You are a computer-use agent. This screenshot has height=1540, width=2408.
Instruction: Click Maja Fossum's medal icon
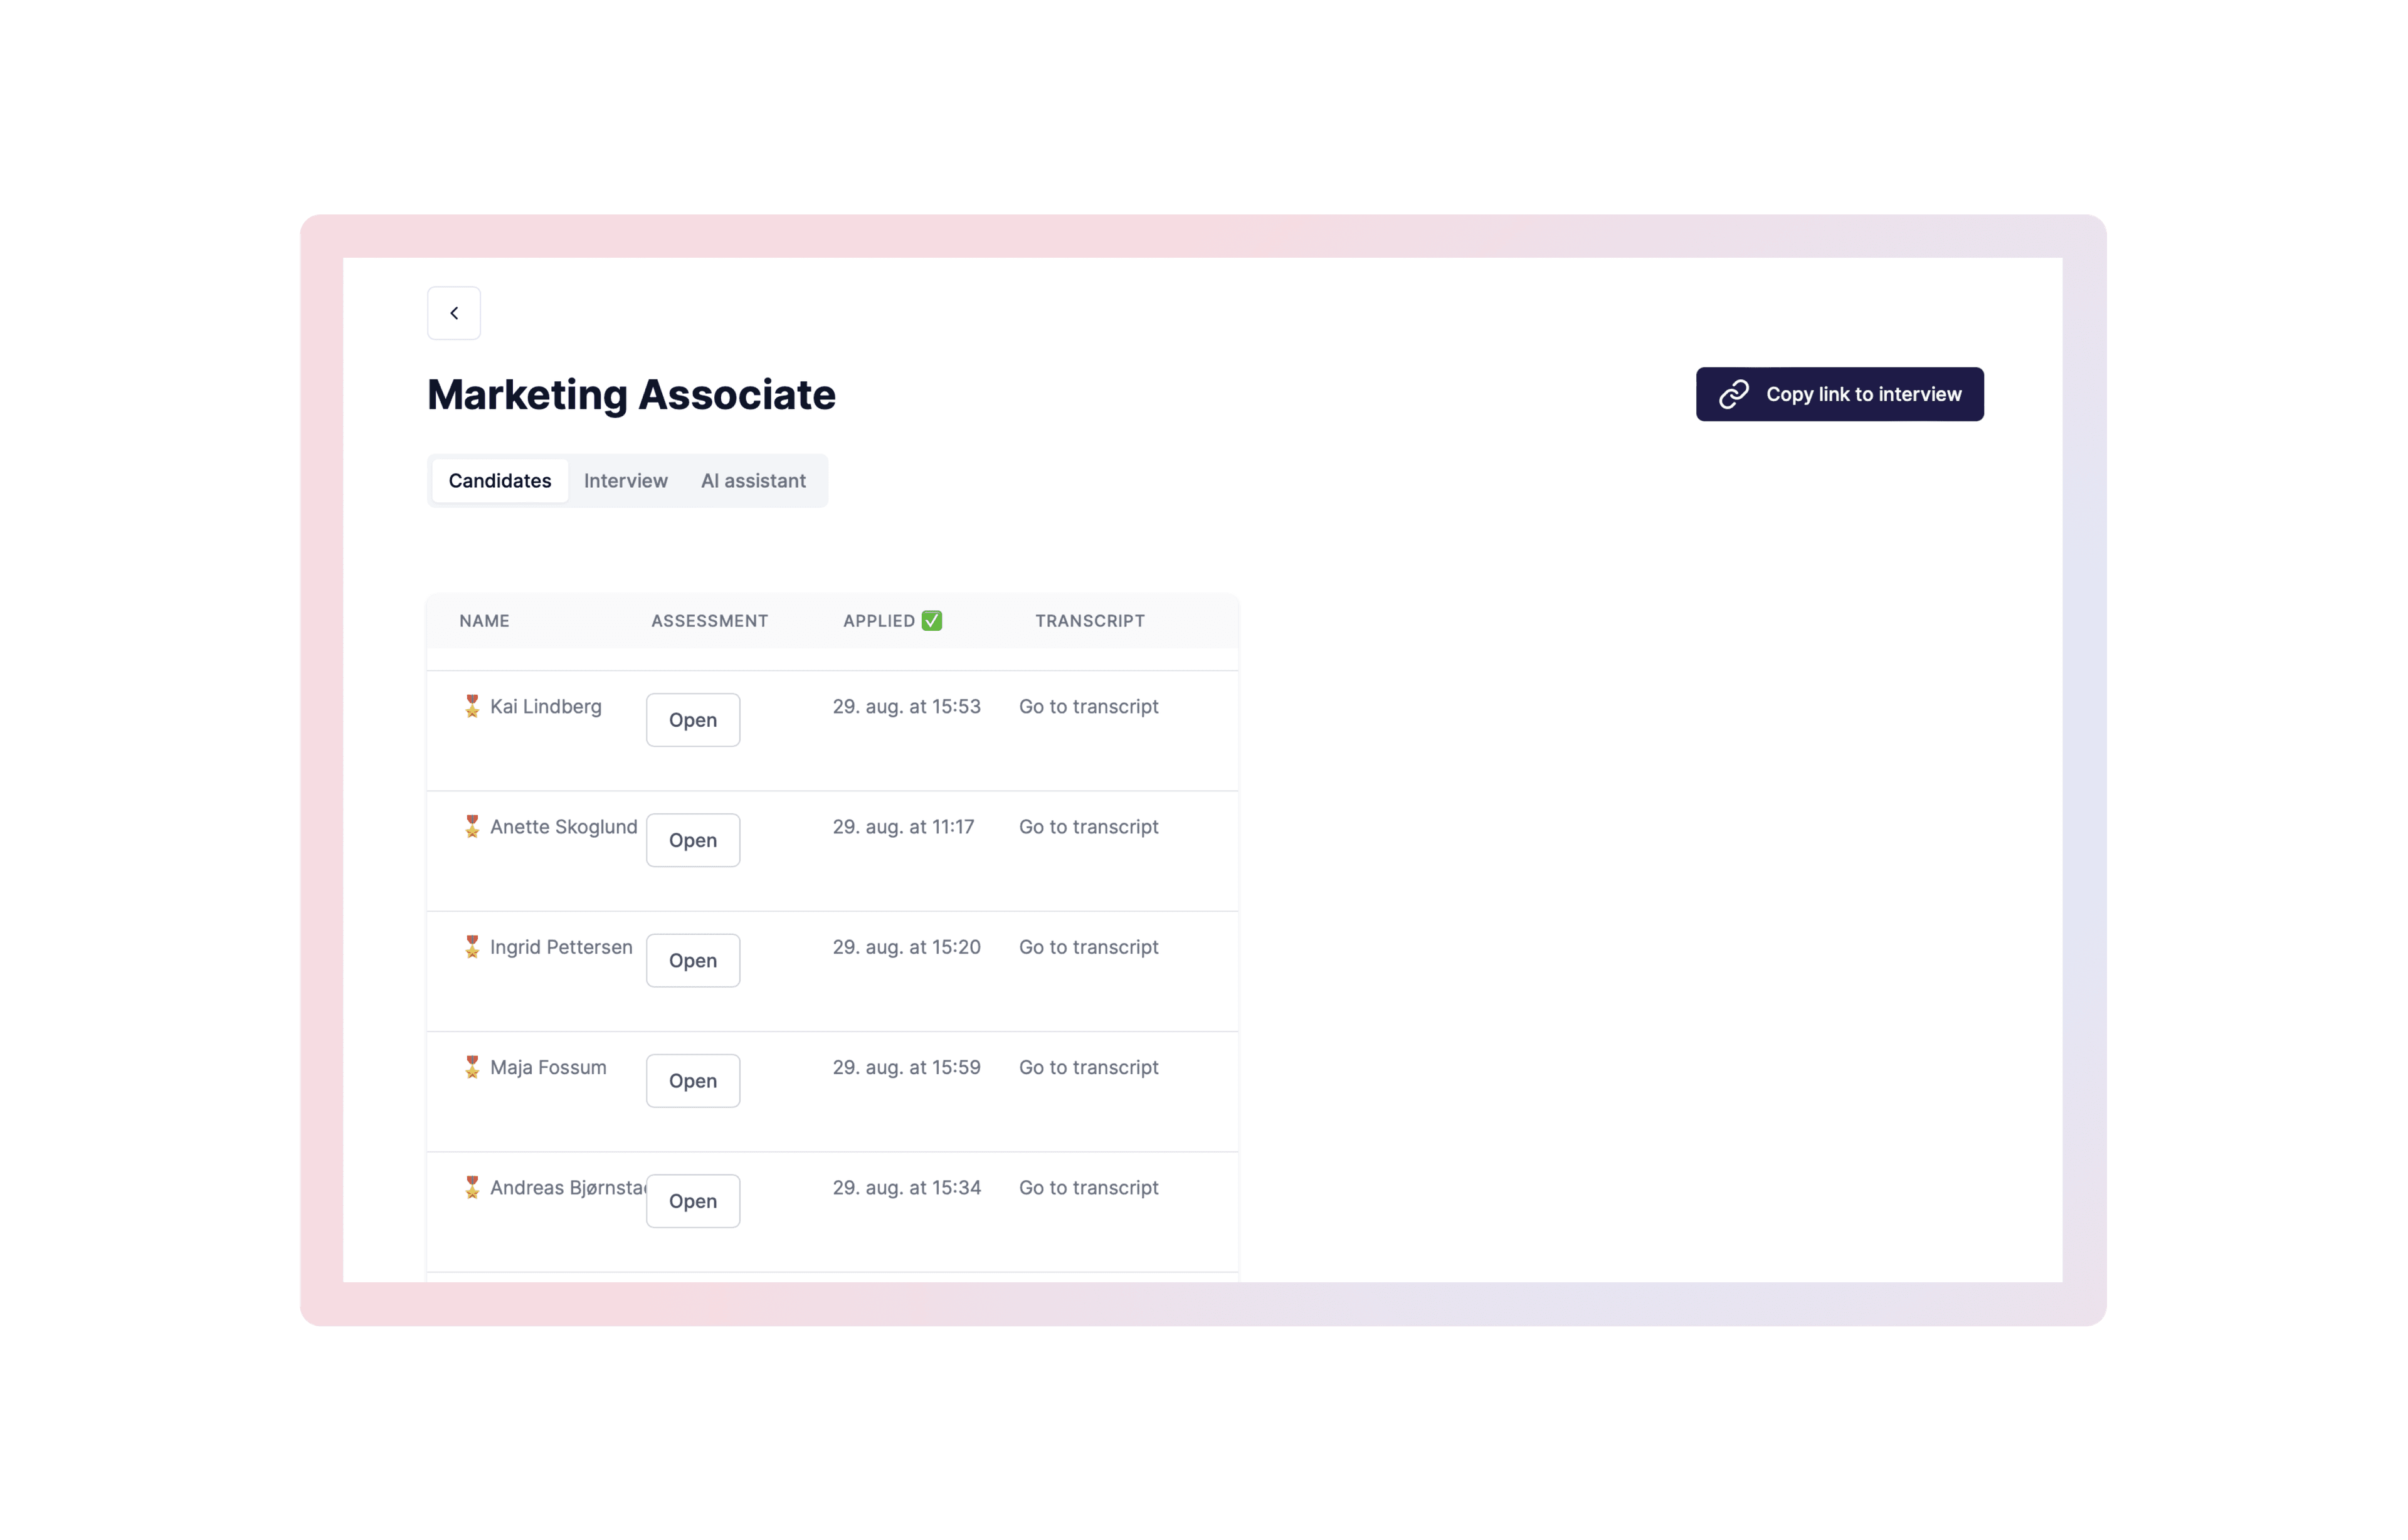tap(472, 1067)
